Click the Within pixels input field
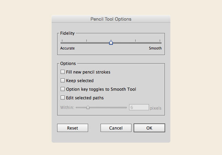This screenshot has width=222, height=155. click(139, 107)
